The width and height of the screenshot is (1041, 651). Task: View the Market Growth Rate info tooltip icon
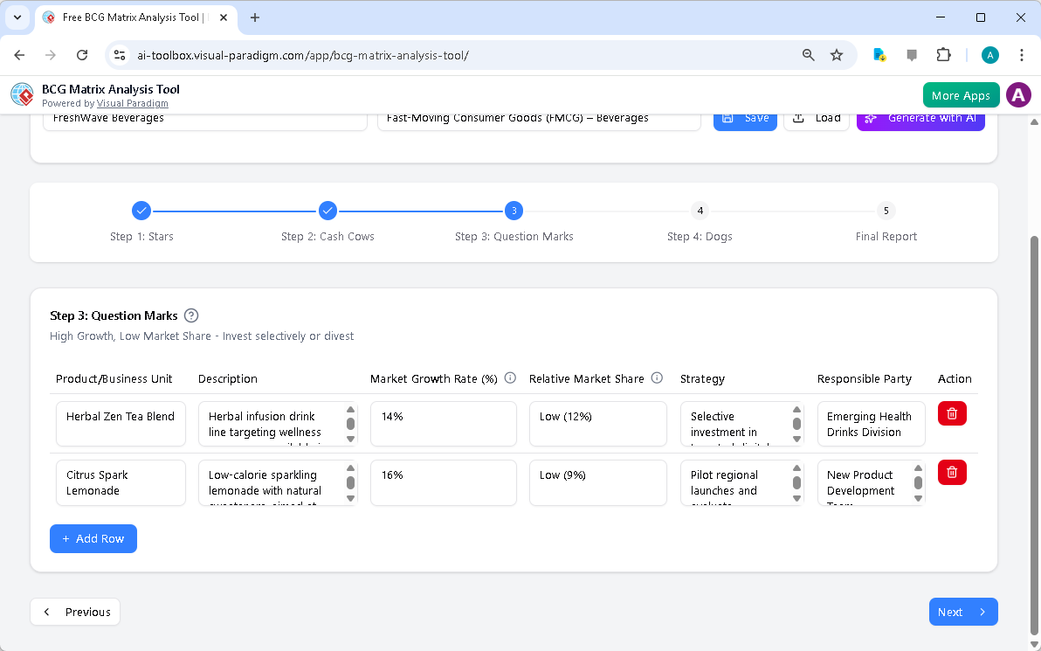pos(510,377)
